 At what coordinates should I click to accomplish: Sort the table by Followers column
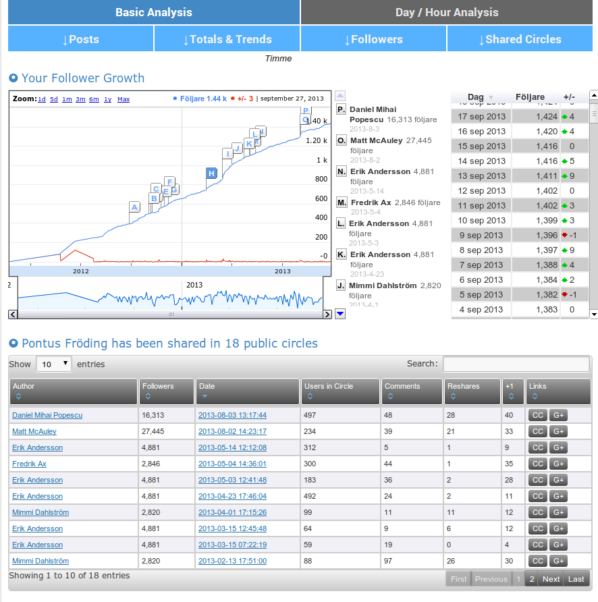click(x=167, y=391)
